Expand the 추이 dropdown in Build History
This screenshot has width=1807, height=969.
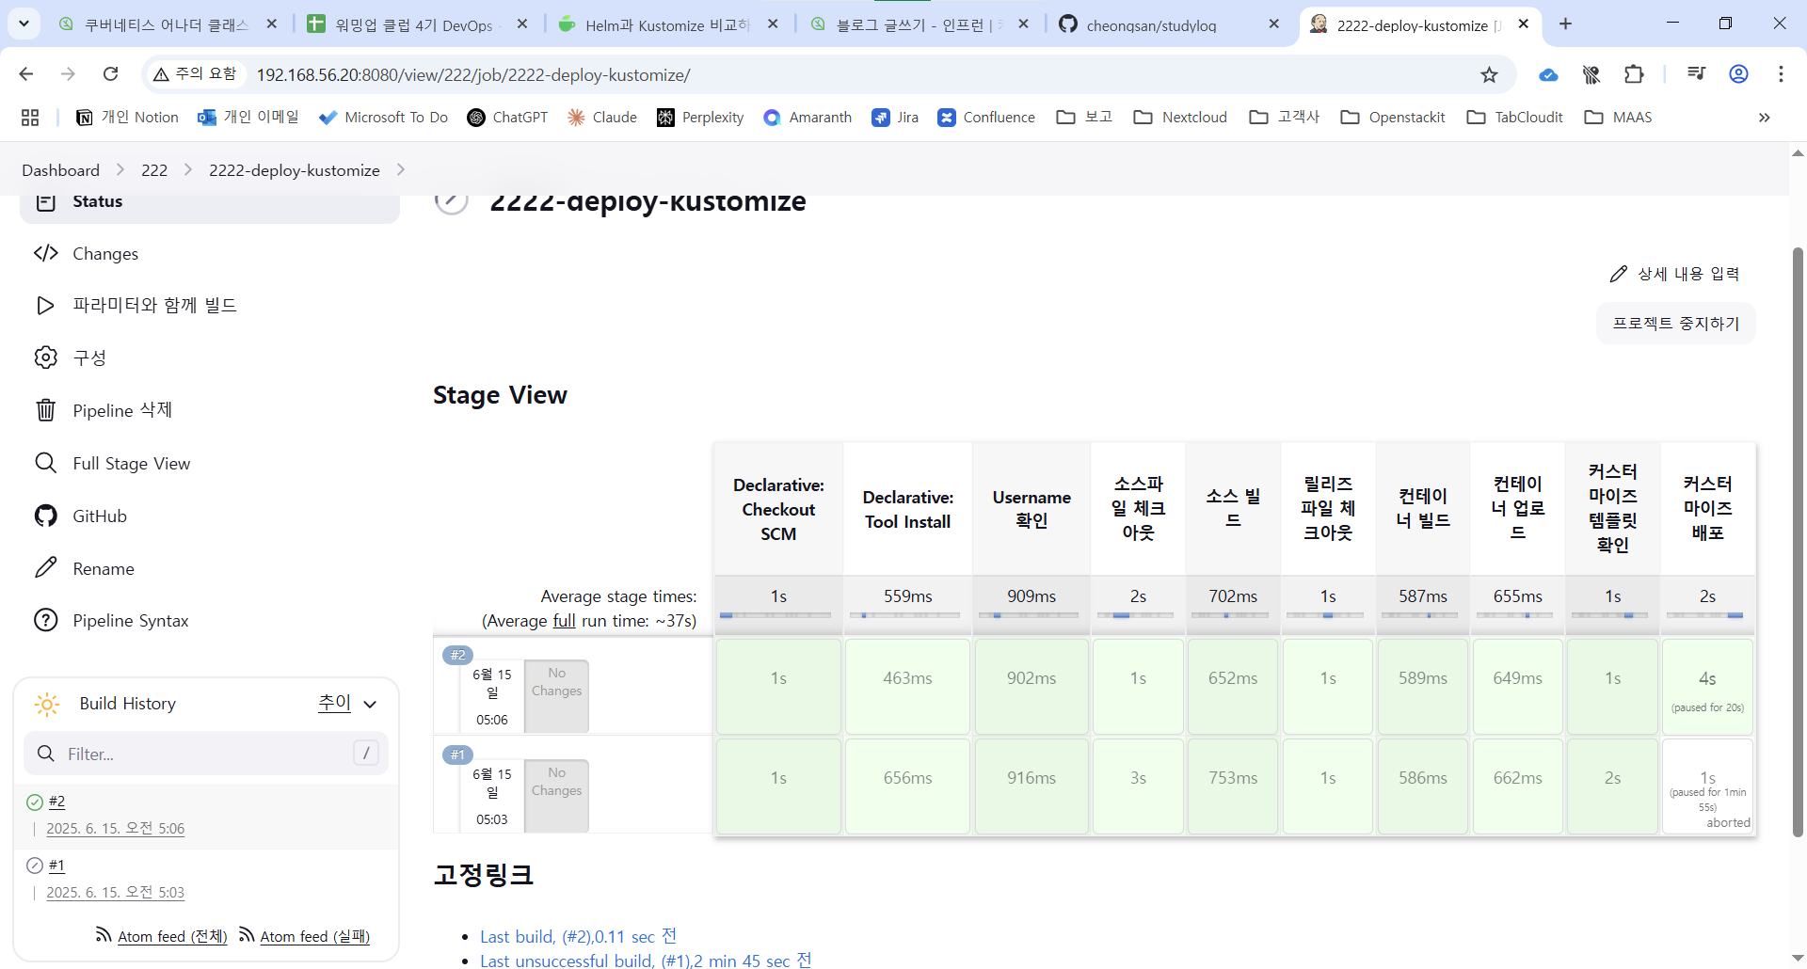370,704
